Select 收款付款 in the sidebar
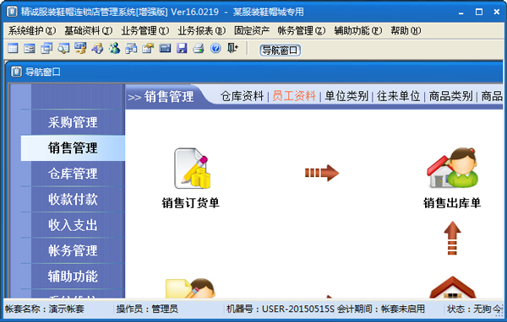507x322 pixels. click(x=73, y=199)
